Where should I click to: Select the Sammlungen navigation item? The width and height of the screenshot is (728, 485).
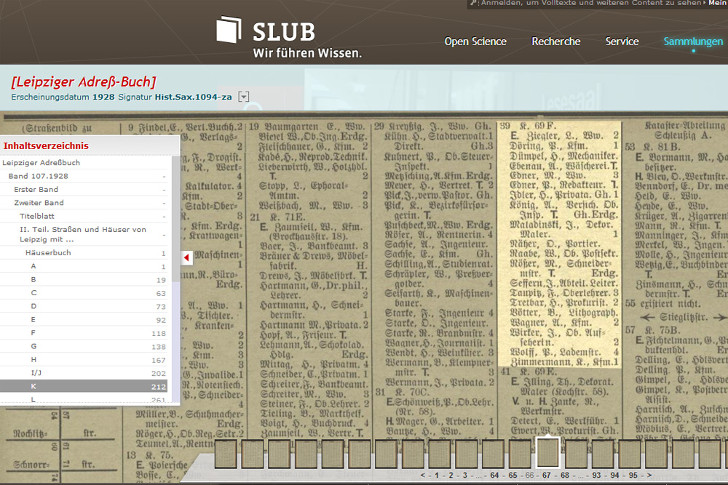click(x=693, y=41)
